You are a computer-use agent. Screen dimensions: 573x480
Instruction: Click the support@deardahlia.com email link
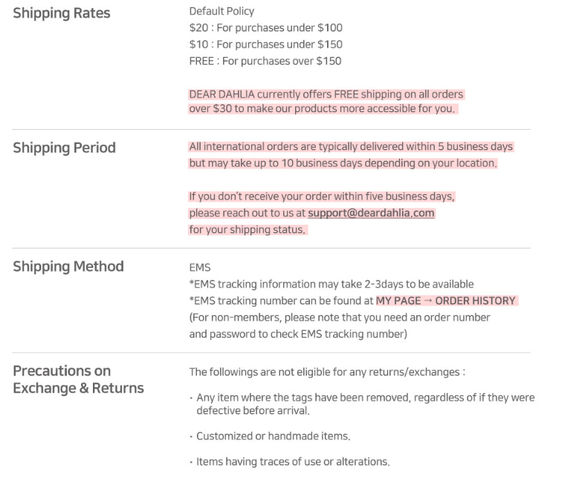click(371, 213)
